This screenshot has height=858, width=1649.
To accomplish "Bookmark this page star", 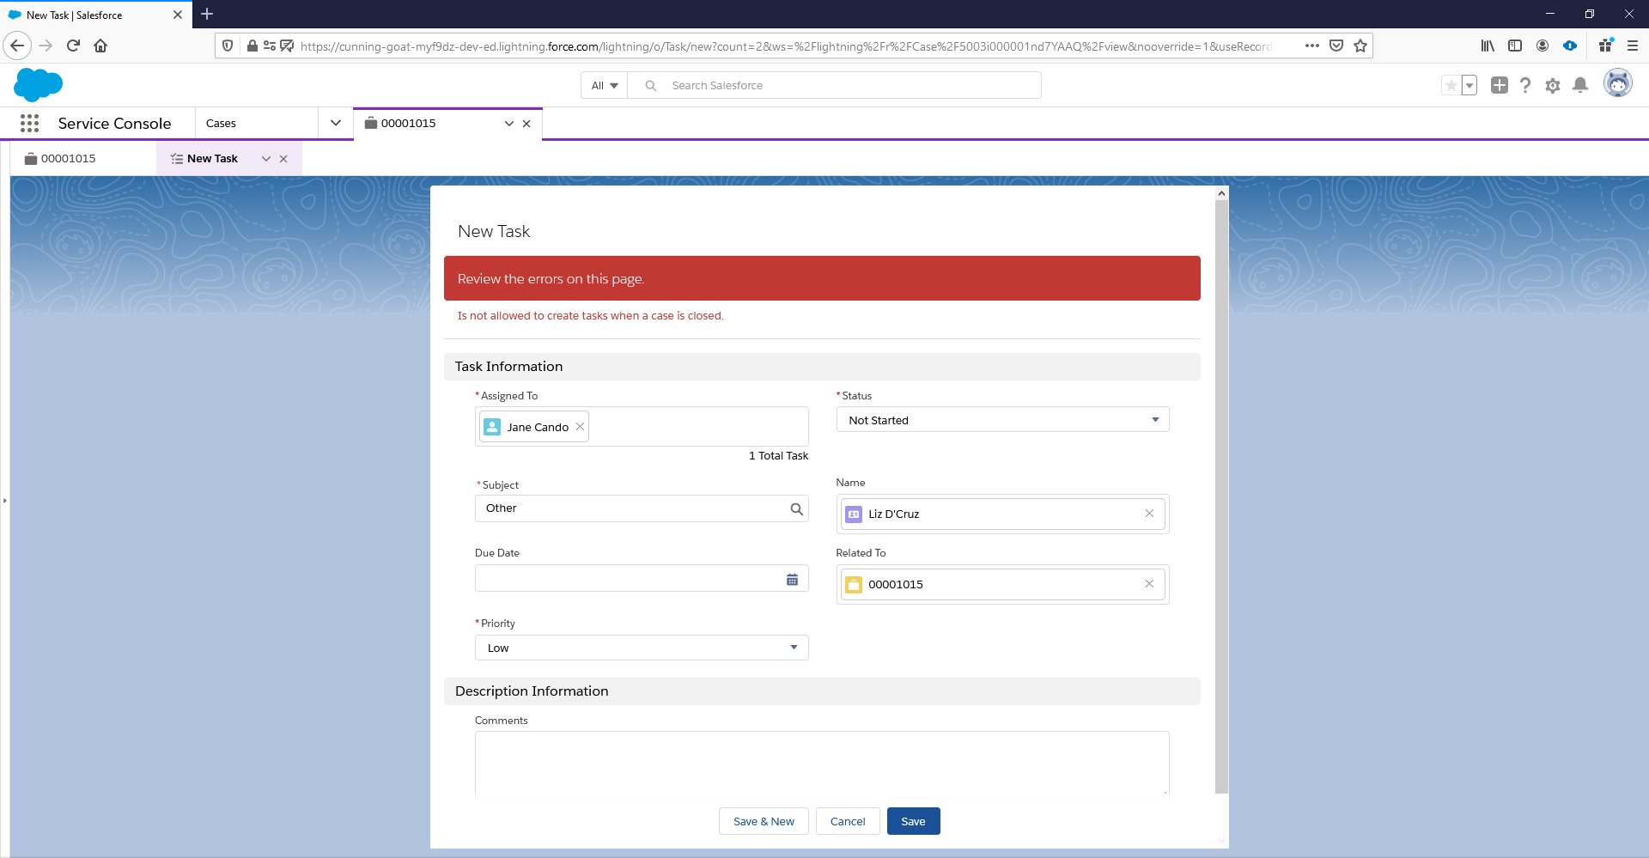I will pos(1360,46).
